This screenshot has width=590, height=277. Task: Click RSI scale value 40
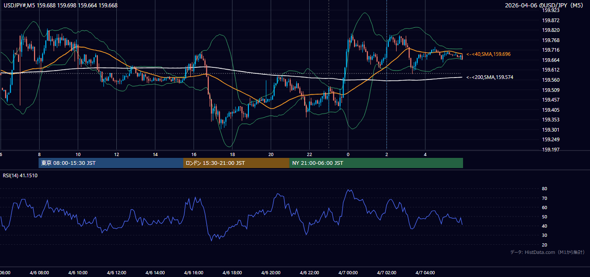pos(544,226)
